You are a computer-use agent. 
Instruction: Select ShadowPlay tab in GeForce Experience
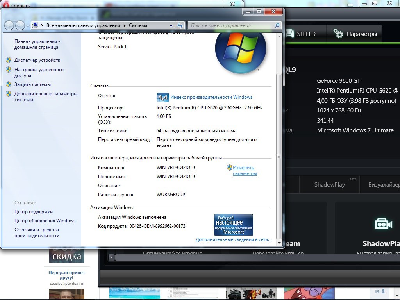tap(330, 185)
